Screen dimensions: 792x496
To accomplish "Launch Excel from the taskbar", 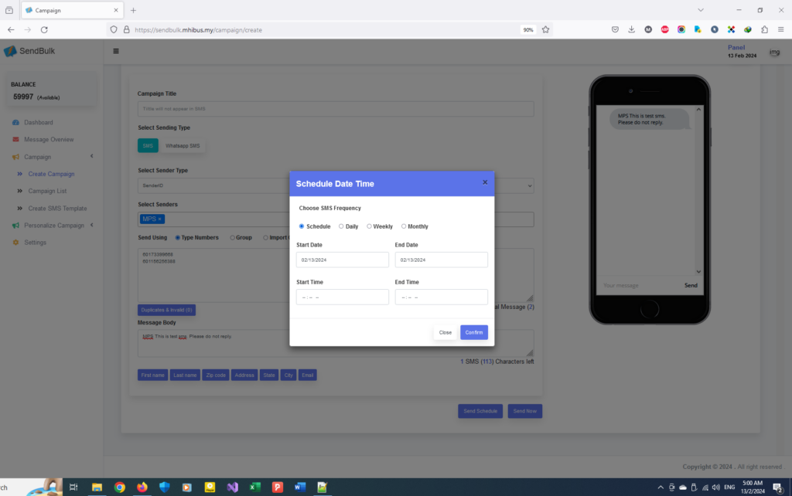I will click(254, 487).
